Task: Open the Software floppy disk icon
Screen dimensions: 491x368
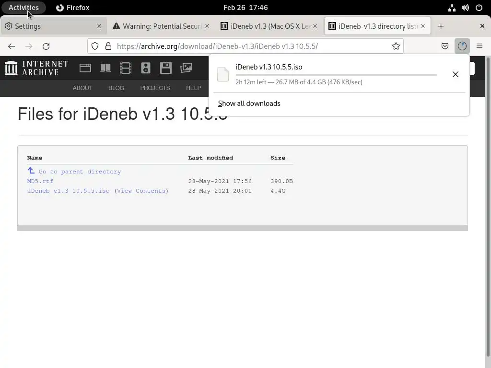Action: [x=165, y=68]
